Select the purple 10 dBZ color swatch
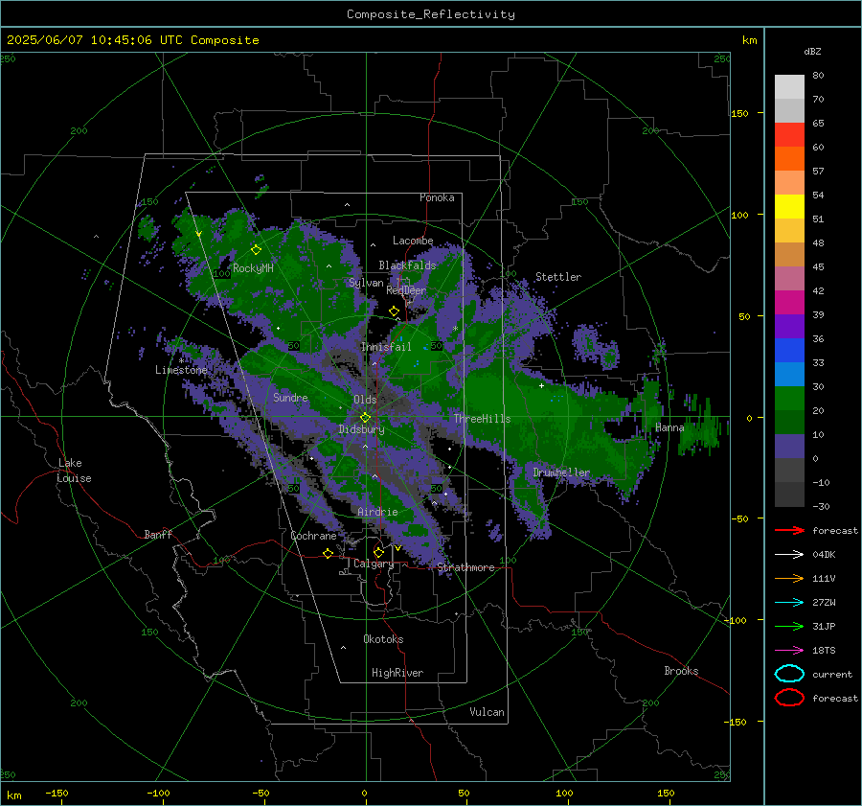This screenshot has width=862, height=806. pyautogui.click(x=789, y=446)
